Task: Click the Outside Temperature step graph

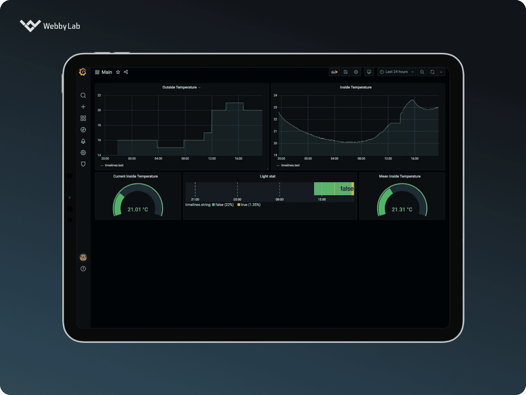Action: tap(184, 125)
